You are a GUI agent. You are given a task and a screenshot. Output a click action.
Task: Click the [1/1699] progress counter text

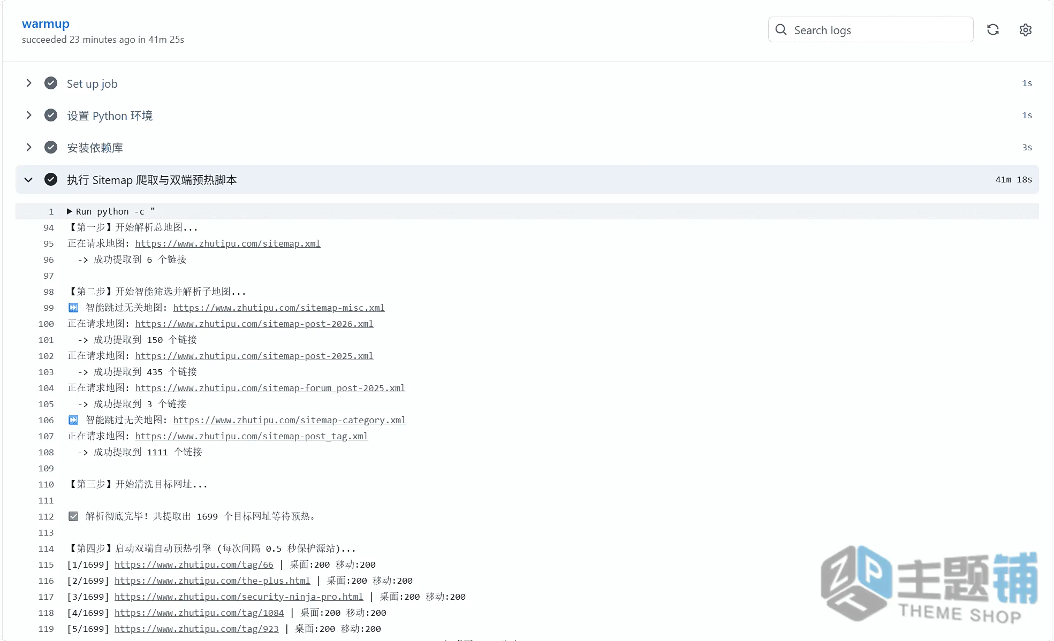[x=88, y=564]
